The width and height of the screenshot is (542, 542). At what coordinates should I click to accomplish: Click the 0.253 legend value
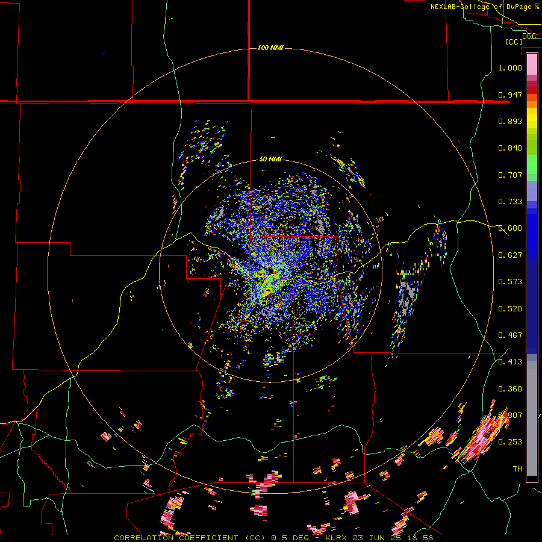coord(510,442)
